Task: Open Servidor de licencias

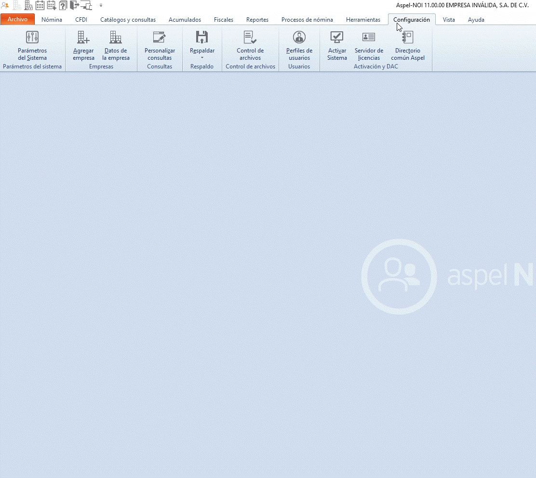Action: pos(369,46)
